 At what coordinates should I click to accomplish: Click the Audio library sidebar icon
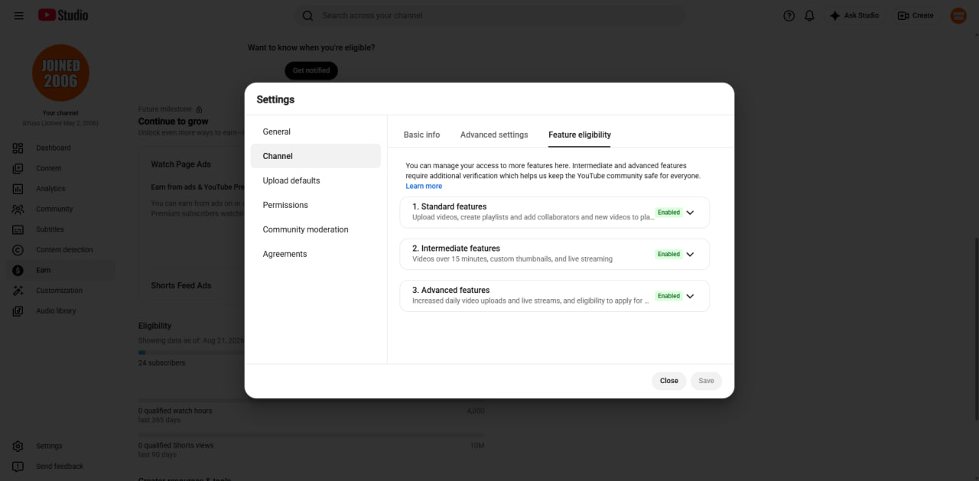pos(18,310)
